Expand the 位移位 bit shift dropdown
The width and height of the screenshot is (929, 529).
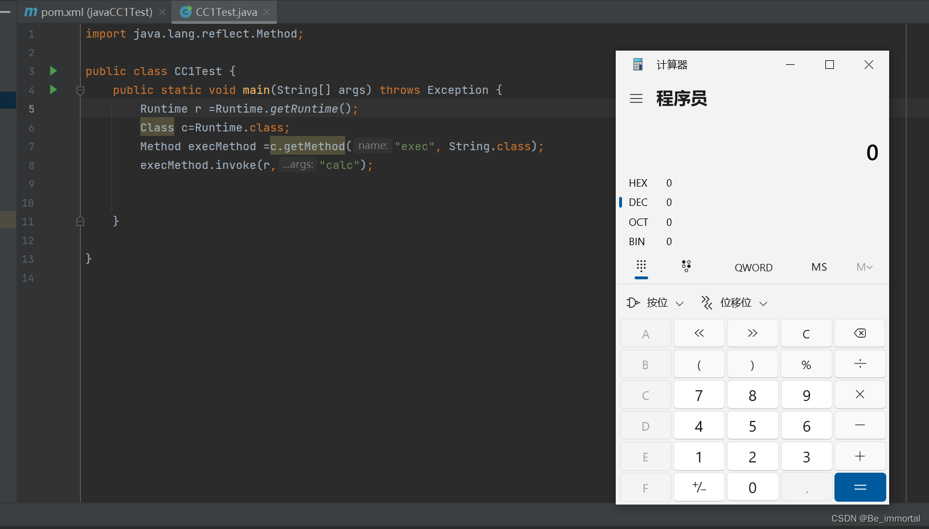pyautogui.click(x=735, y=303)
